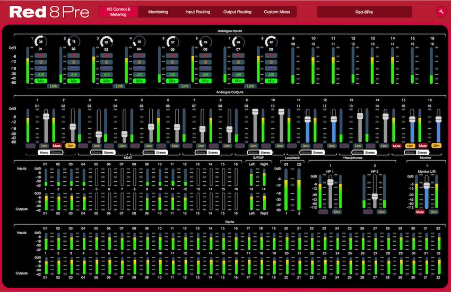Image resolution: width=451 pixels, height=292 pixels.
Task: Click the Mic source button on input 6
Action: pos(205,81)
